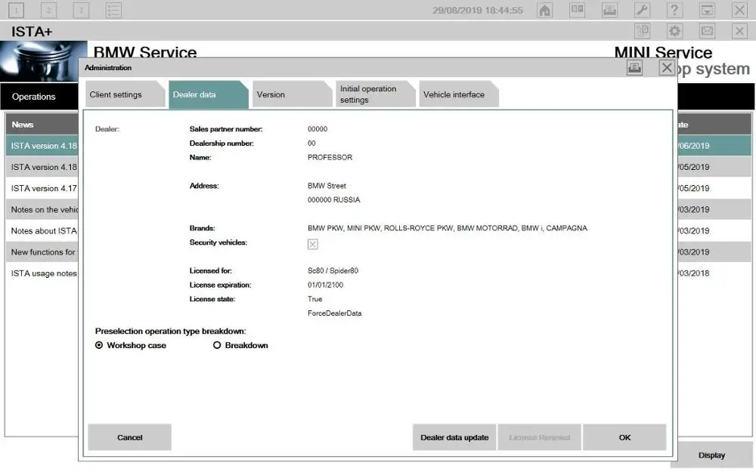The width and height of the screenshot is (756, 472).
Task: Select the New functions for news row
Action: point(42,252)
